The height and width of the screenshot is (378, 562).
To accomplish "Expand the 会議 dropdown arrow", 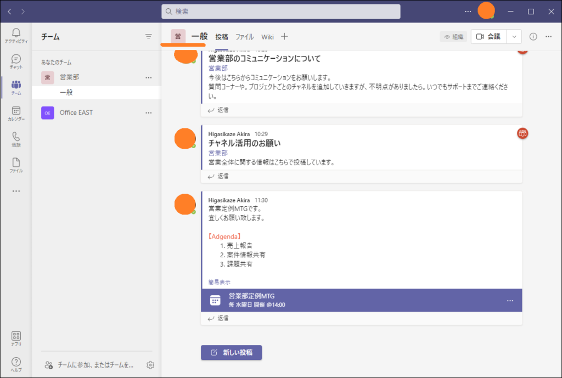I will 514,37.
